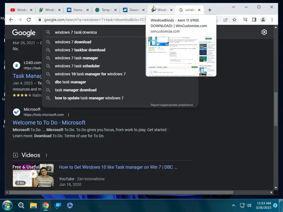Open media controls icon in toolbar
Image resolution: width=283 pixels, height=212 pixels.
(245, 20)
